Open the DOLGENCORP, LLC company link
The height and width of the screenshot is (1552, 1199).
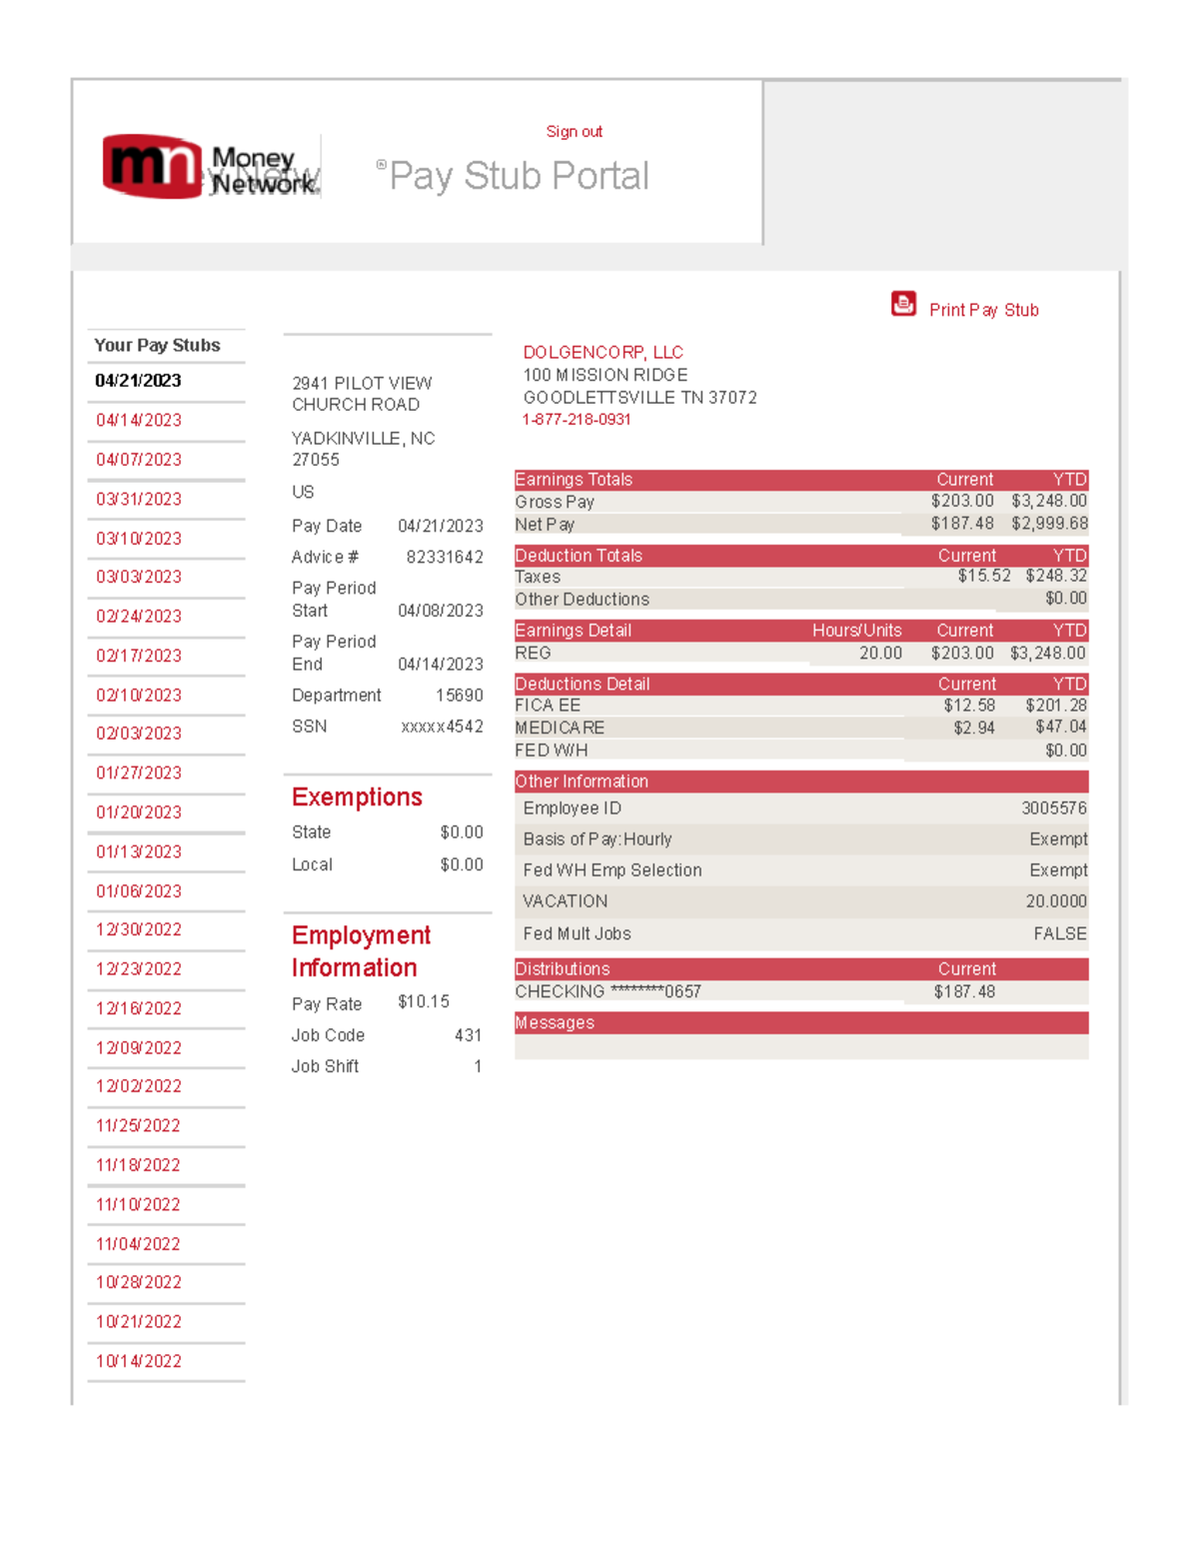[602, 353]
